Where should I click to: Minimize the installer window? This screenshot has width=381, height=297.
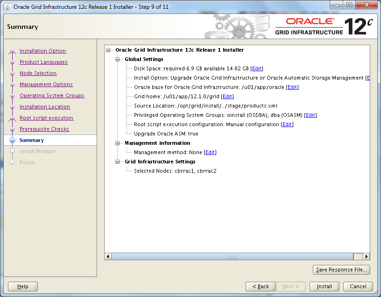point(337,5)
